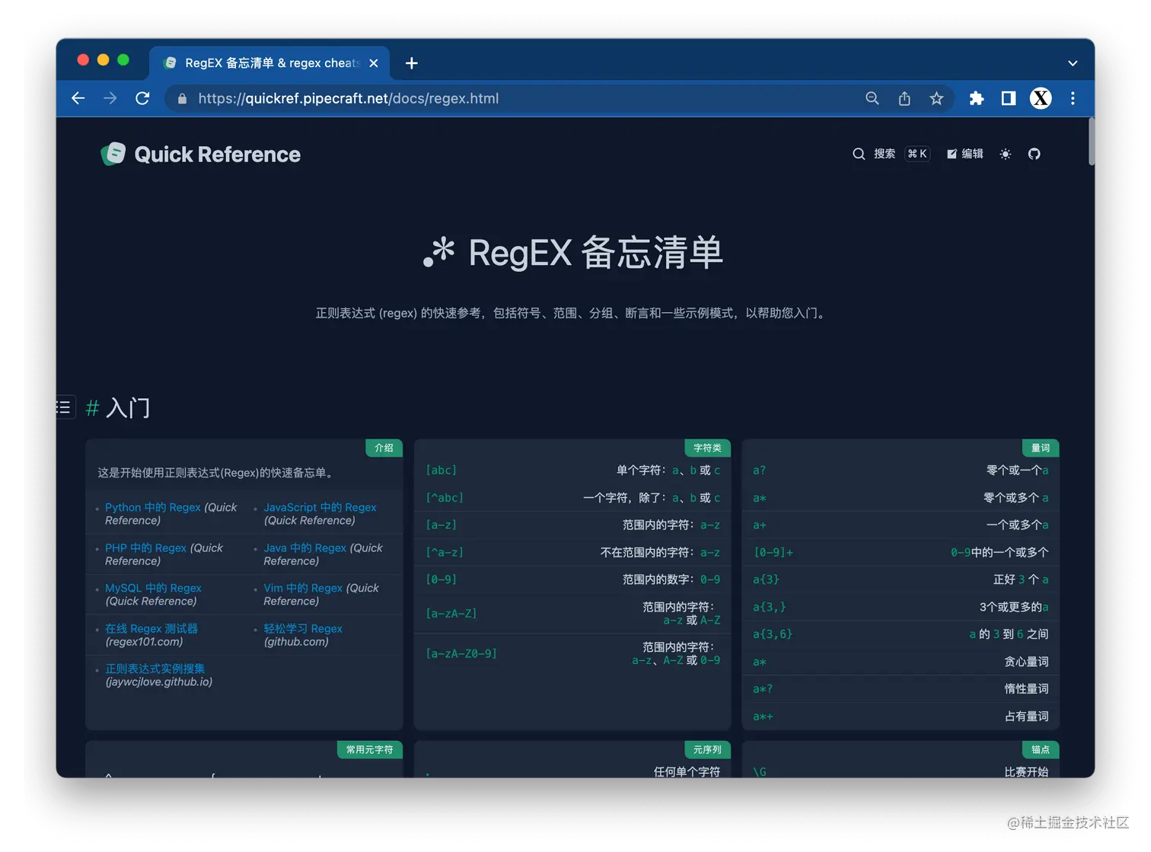Bookmark this page with the star

click(936, 98)
